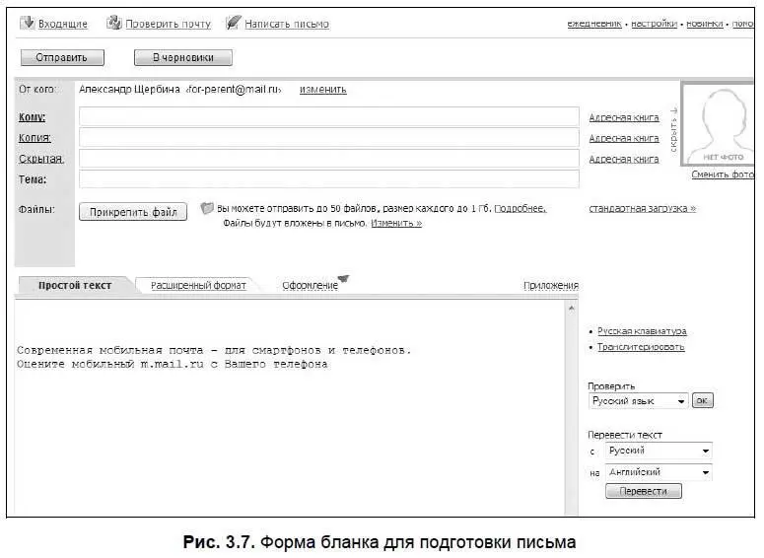Switch to стандартная загрузка »
Viewport: 764px width, 558px height.
pos(642,209)
